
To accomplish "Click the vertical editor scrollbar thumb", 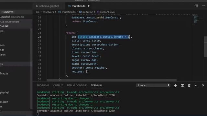I will (205, 47).
